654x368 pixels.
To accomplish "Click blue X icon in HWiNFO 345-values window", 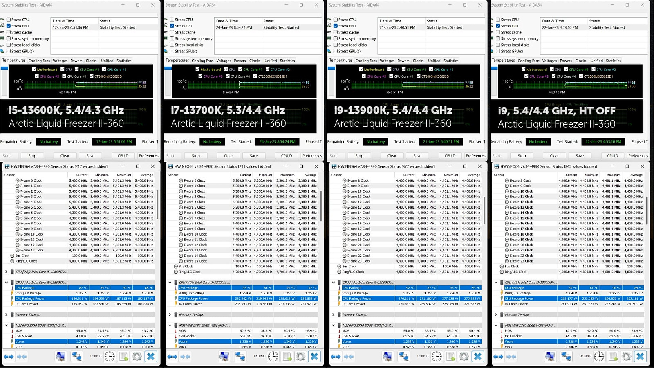I will (x=641, y=357).
